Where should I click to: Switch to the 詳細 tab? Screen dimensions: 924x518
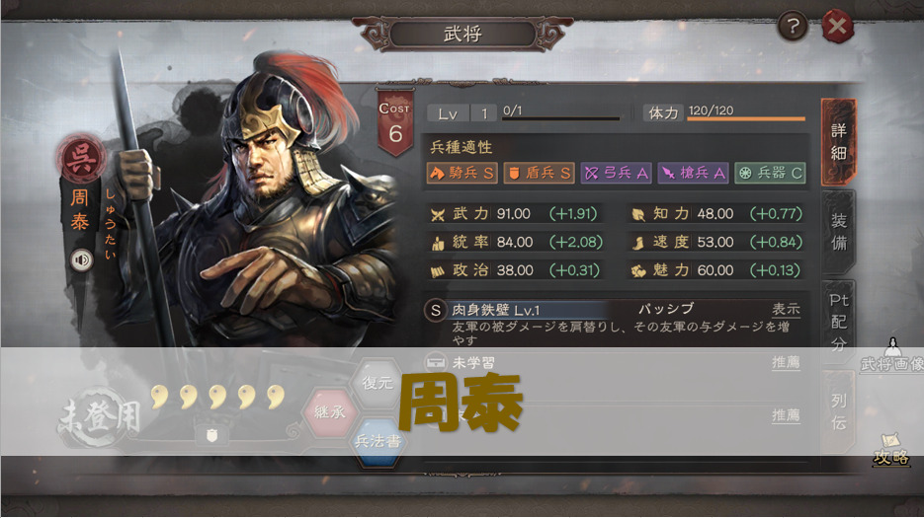click(839, 142)
